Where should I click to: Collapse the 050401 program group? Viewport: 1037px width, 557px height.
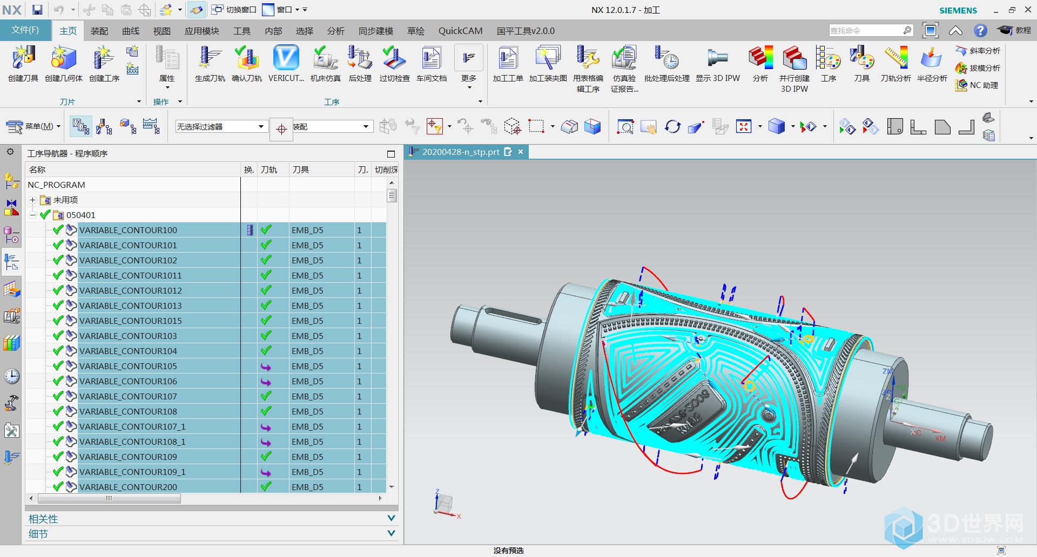tap(33, 215)
